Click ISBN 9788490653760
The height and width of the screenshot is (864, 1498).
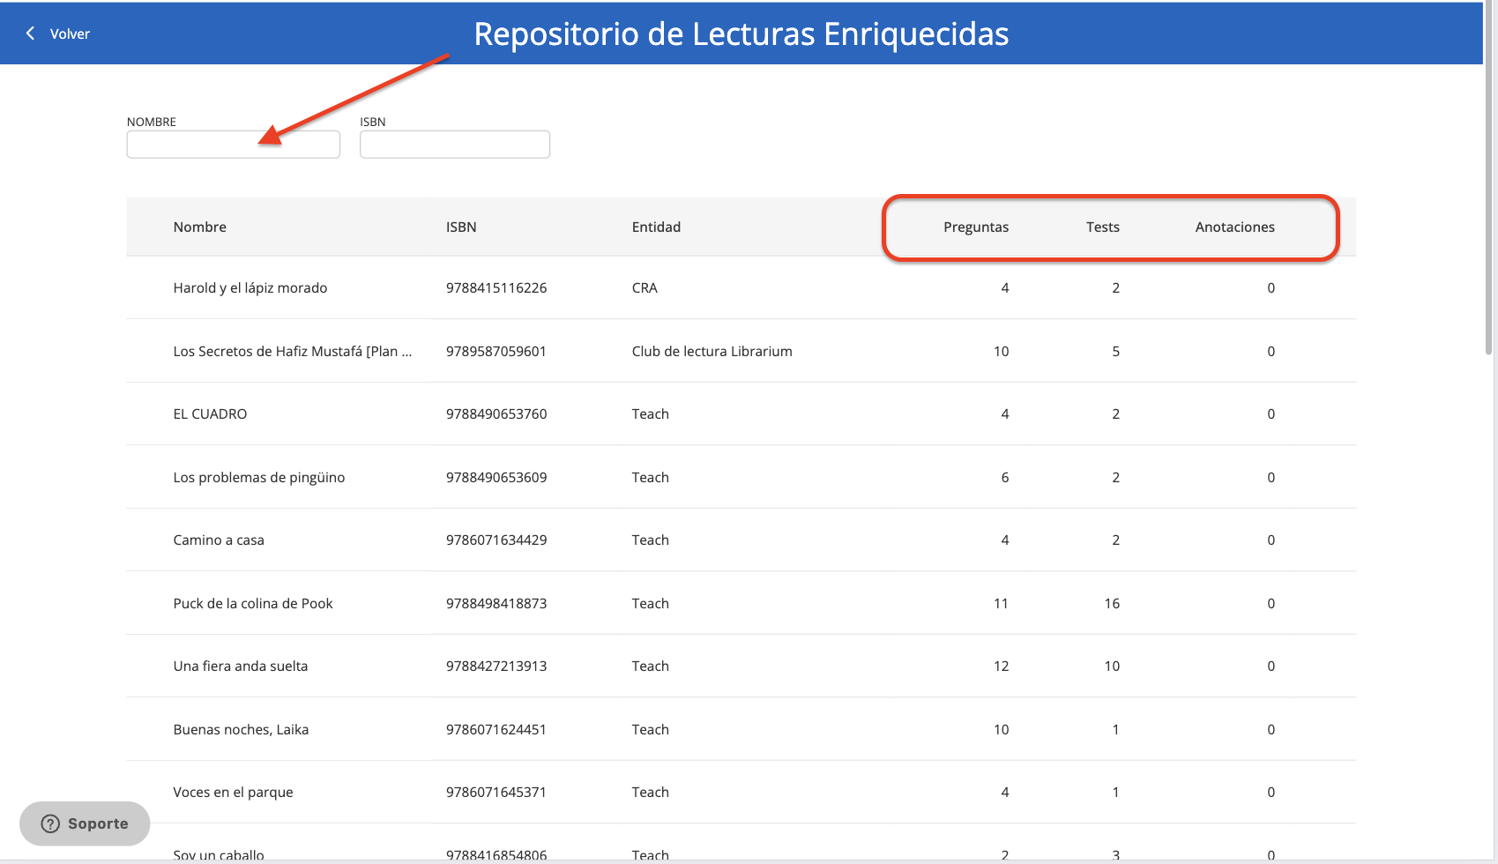(x=496, y=414)
